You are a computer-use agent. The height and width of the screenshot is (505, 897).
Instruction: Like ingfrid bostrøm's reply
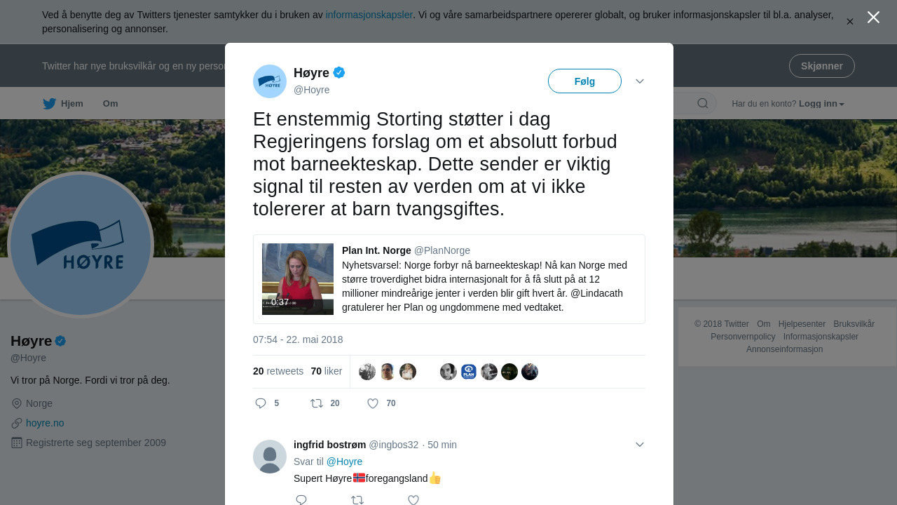[x=413, y=499]
